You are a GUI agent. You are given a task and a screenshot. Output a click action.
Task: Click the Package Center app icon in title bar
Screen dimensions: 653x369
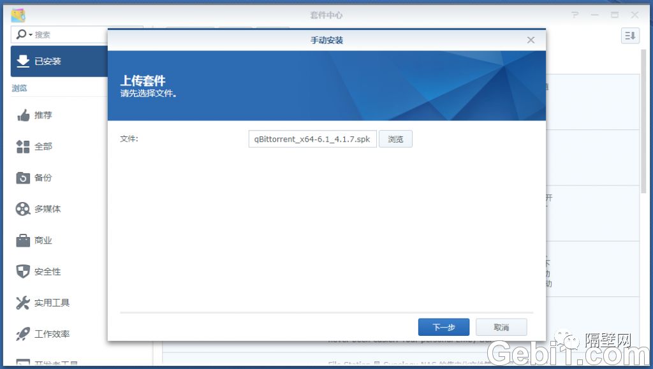pos(18,15)
